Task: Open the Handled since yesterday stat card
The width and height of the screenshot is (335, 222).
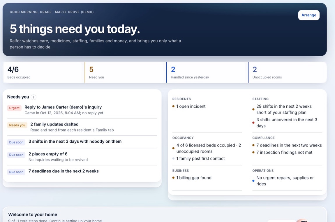Action: click(207, 73)
